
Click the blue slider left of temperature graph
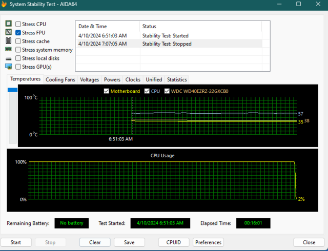pyautogui.click(x=12, y=90)
